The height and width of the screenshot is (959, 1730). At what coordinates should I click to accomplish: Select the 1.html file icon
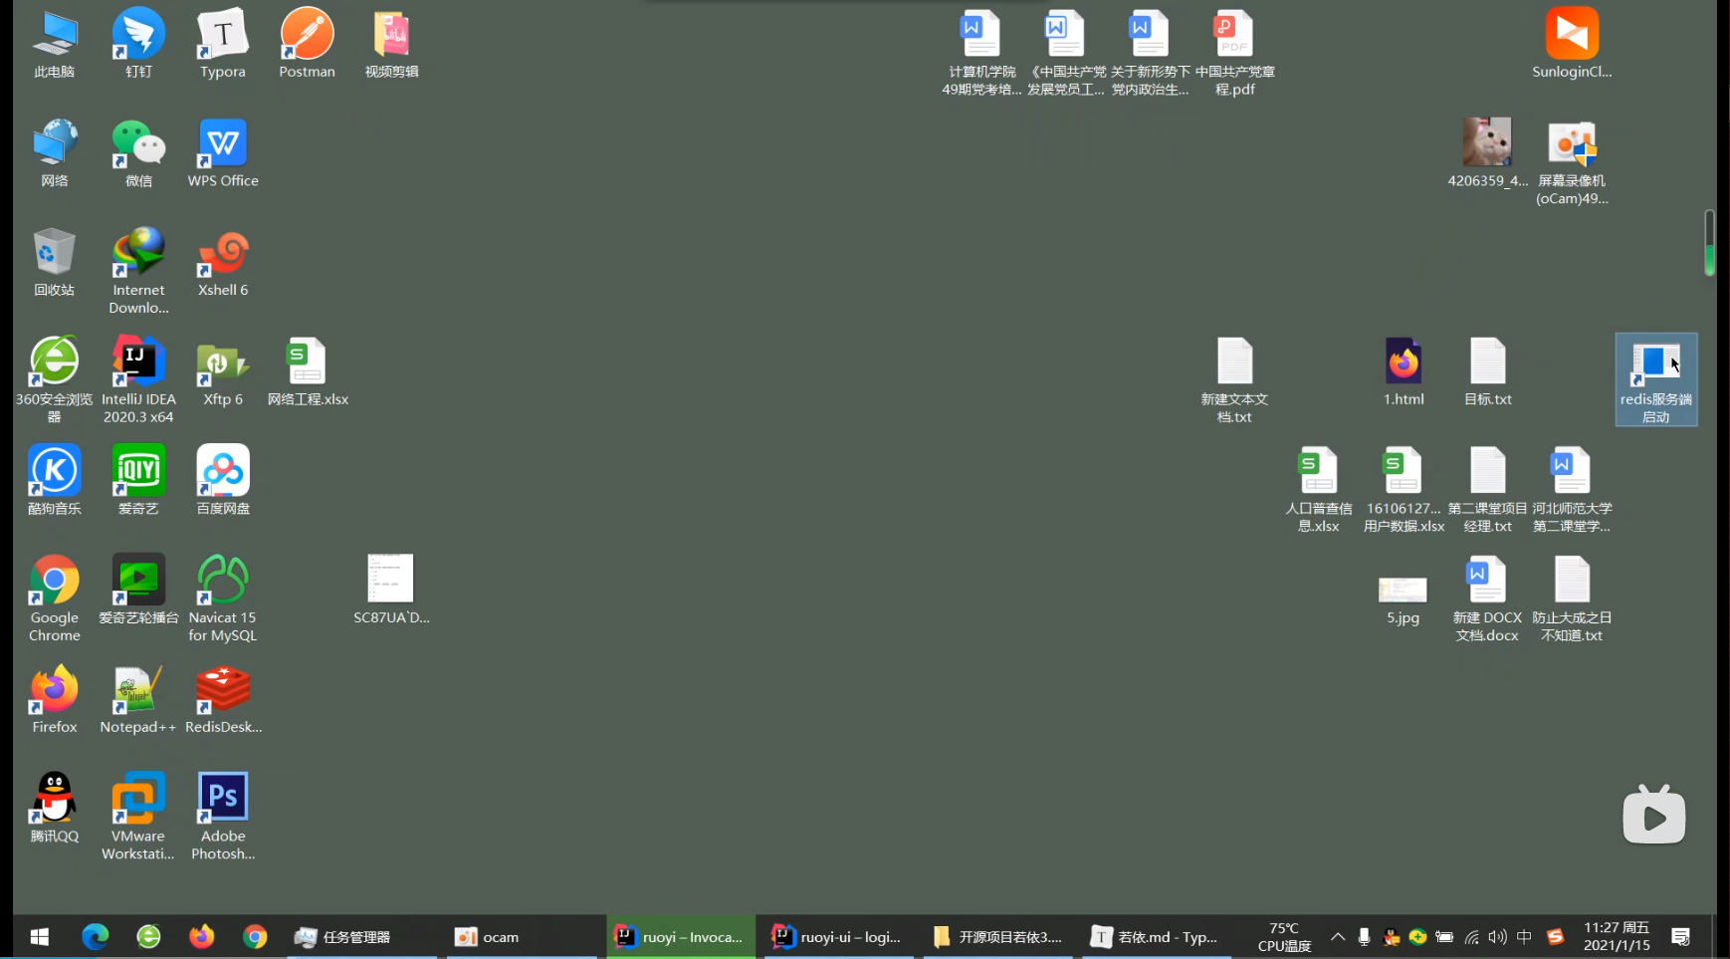tap(1404, 372)
